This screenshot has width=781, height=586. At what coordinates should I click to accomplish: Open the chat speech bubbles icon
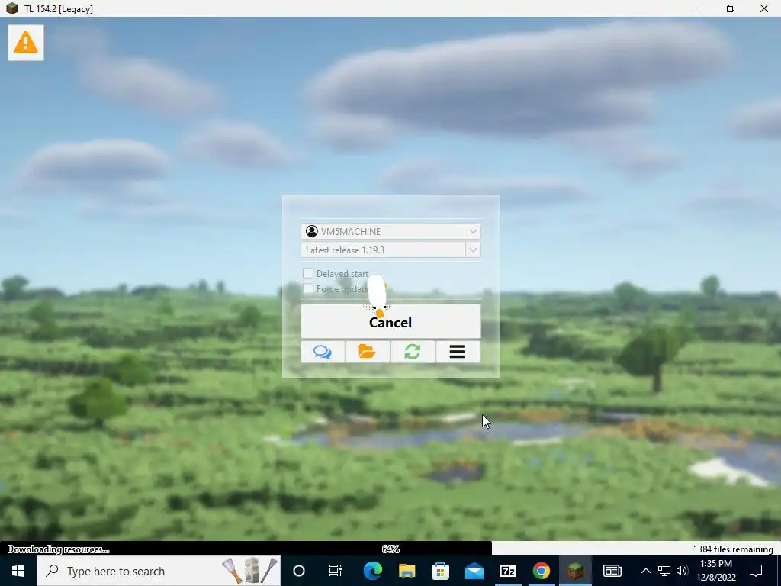(323, 352)
